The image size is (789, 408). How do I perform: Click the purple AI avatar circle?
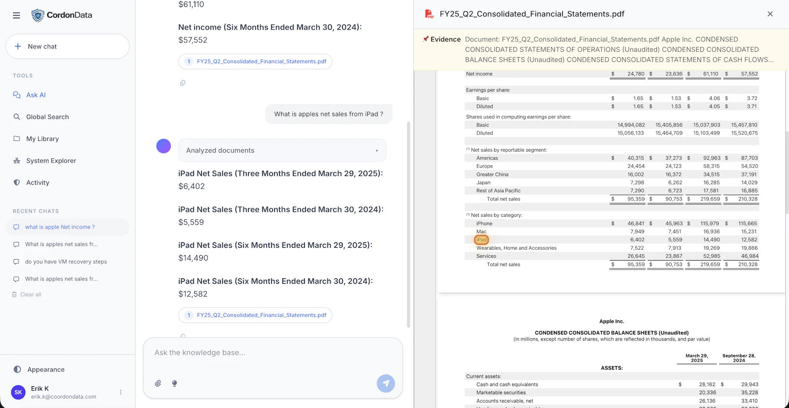tap(164, 146)
